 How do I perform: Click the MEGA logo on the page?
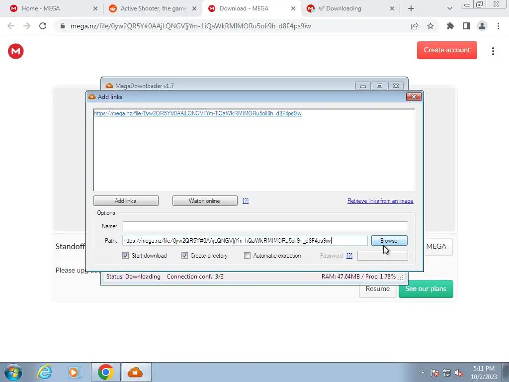(x=15, y=51)
